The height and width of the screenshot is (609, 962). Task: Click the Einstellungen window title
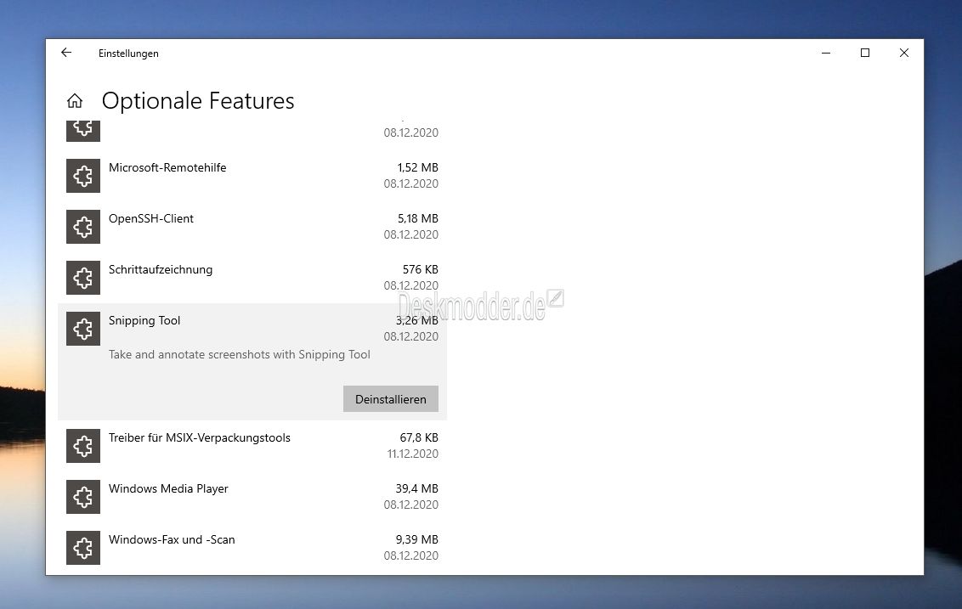[128, 54]
